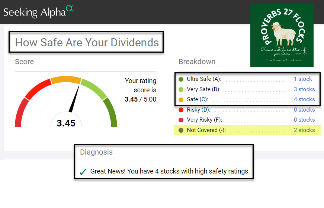The height and width of the screenshot is (208, 324).
Task: Open the 2 stocks Not Covered link
Action: [304, 130]
